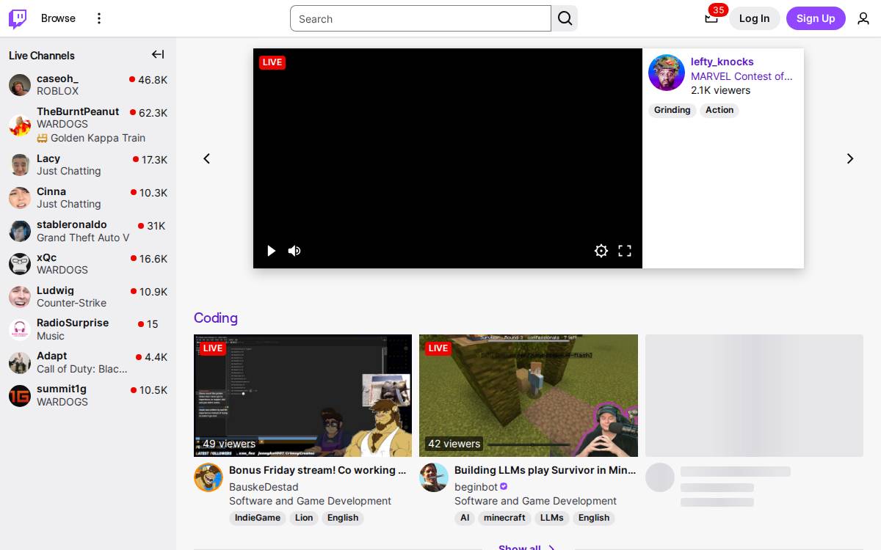881x550 pixels.
Task: Open Ludwig channel avatar
Action: click(20, 297)
